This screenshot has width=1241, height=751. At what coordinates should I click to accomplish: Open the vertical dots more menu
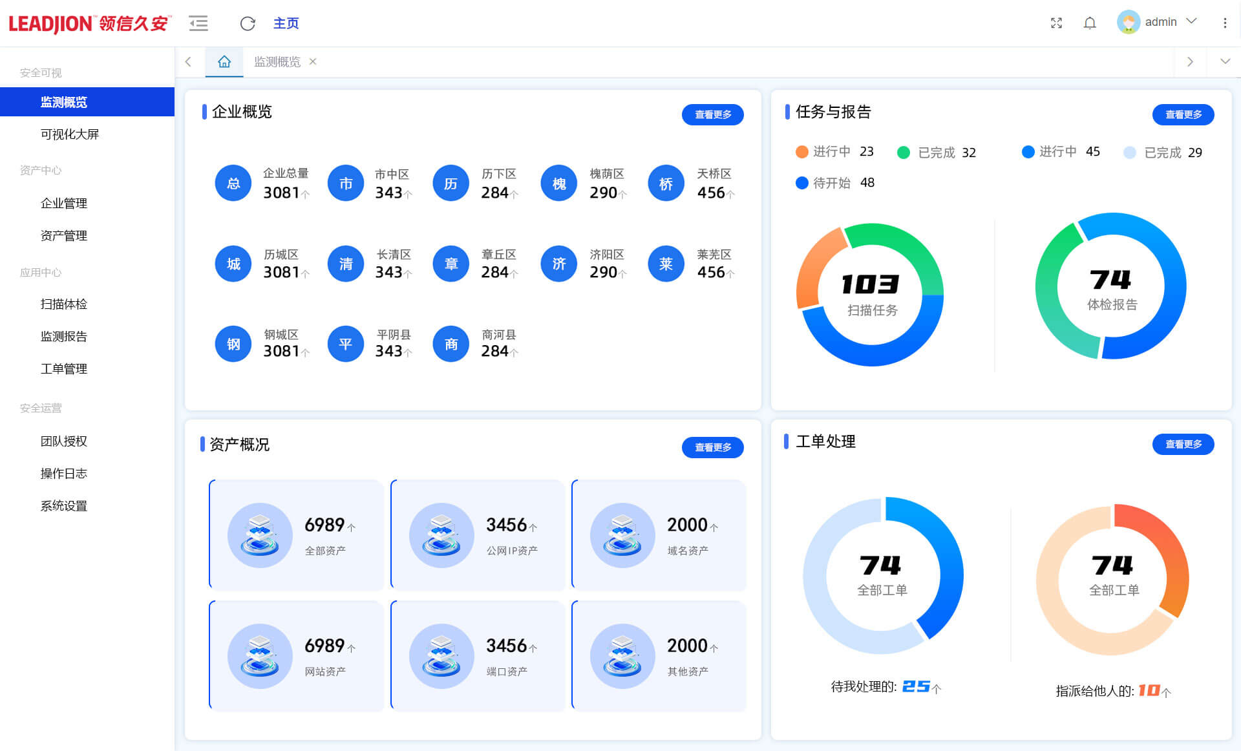(x=1225, y=23)
